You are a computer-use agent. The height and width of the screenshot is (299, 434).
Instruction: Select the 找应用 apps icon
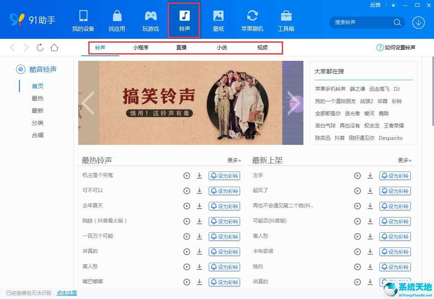[x=117, y=20]
